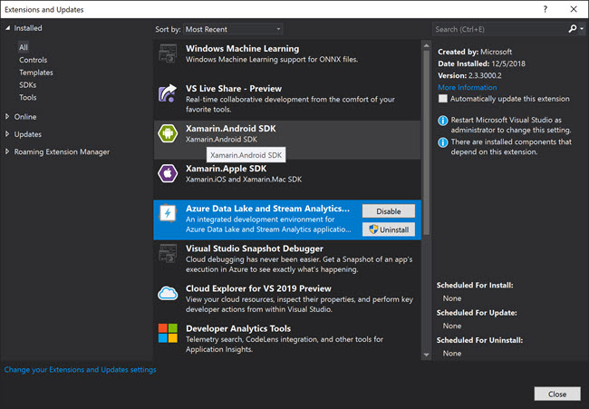Open the More Information link
This screenshot has height=409, width=589.
pos(468,87)
